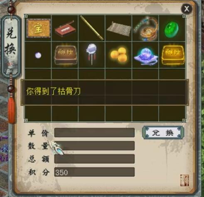Click the 兑换 exchange button
Image resolution: width=204 pixels, height=197 pixels.
coord(163,133)
